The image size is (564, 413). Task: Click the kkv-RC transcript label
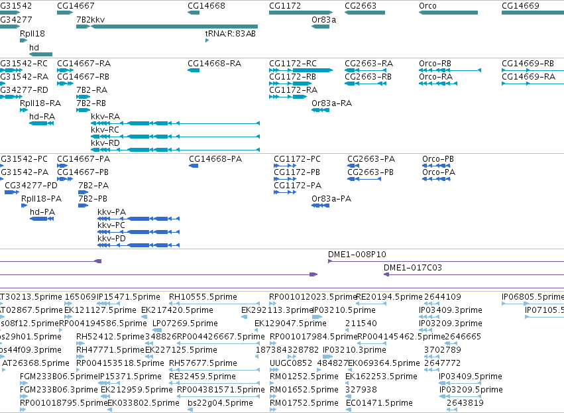coord(105,130)
